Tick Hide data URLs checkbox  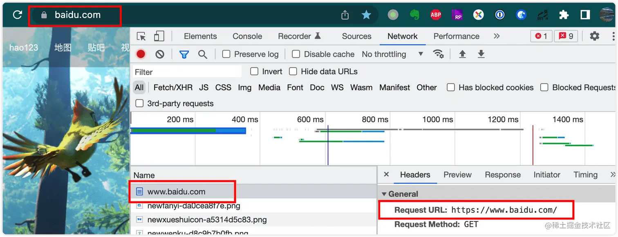(x=293, y=71)
